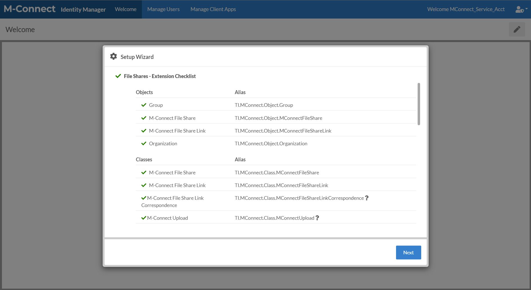The width and height of the screenshot is (531, 290).
Task: Click the M-Connect logo
Action: [30, 9]
